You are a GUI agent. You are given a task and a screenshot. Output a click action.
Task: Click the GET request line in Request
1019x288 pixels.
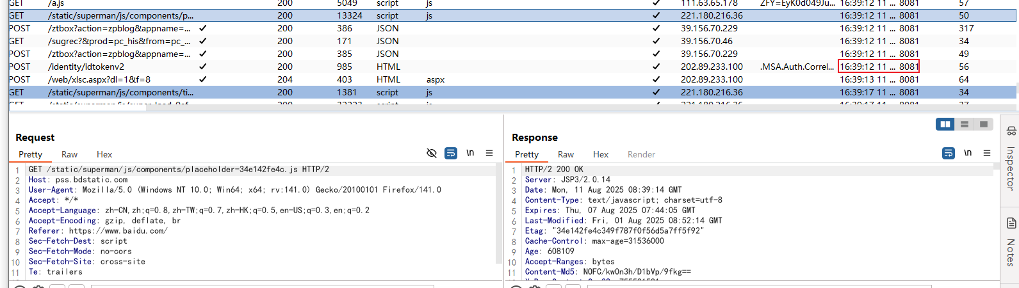(179, 170)
